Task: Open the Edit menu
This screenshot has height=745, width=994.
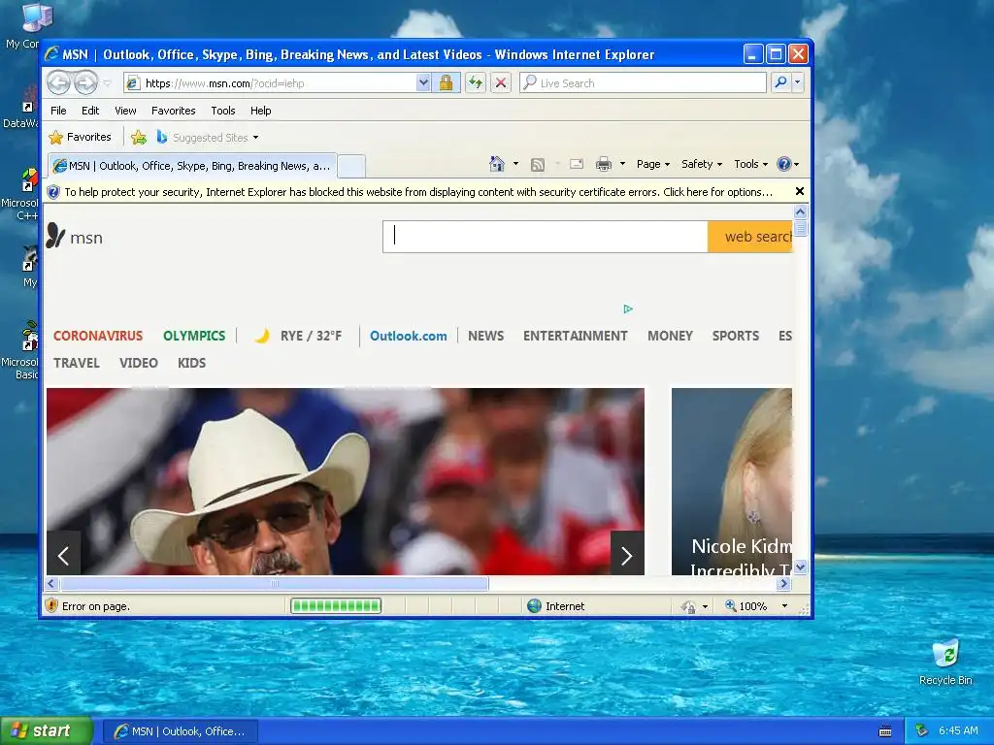Action: tap(90, 111)
